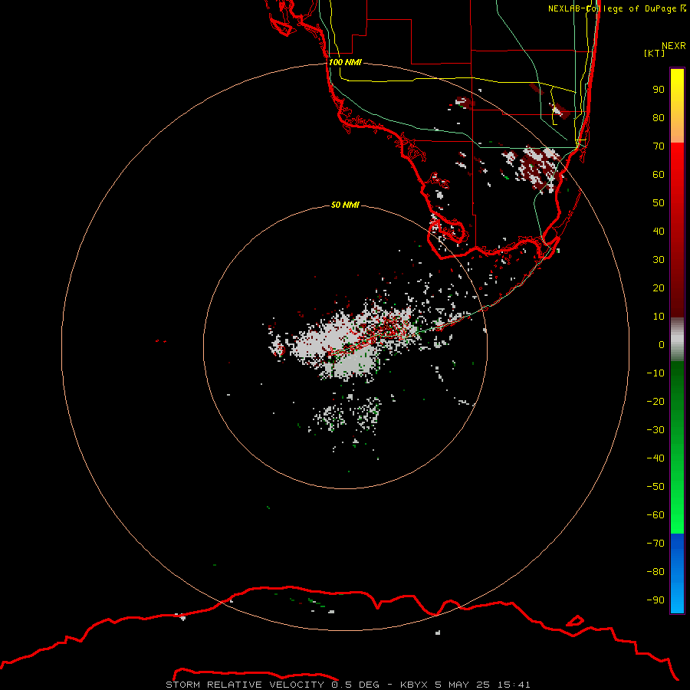Click the "NEXR" label above the color scale
Screen dimensions: 690x690
click(674, 46)
